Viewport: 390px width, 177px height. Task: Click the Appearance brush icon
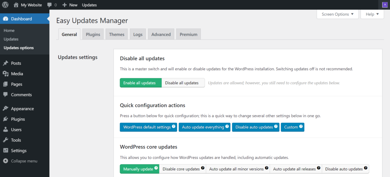5,109
